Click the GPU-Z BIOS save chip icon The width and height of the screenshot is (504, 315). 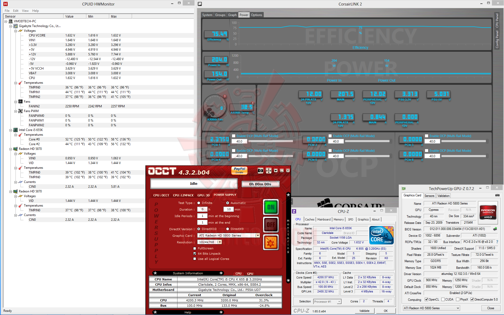click(495, 229)
